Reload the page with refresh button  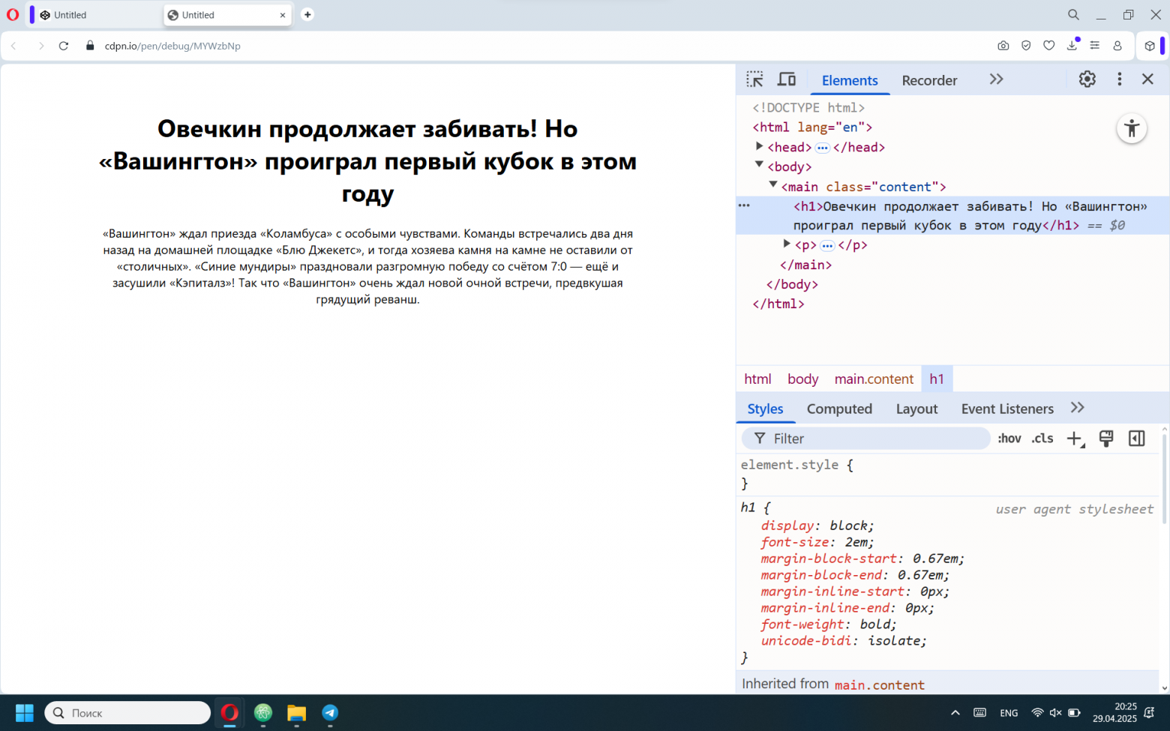coord(64,46)
